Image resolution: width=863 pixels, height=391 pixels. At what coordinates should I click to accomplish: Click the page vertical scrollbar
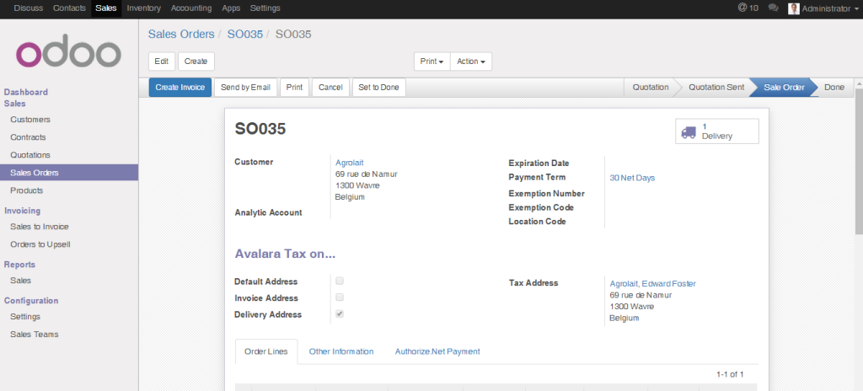pos(858,169)
